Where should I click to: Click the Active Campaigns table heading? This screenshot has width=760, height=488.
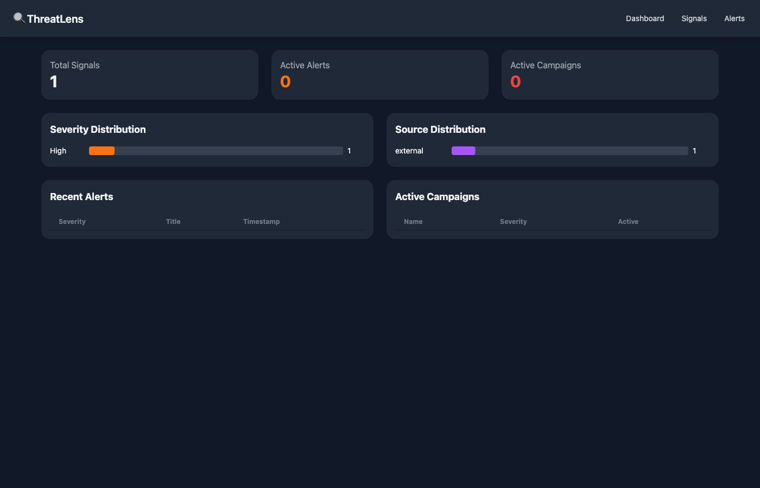coord(437,197)
